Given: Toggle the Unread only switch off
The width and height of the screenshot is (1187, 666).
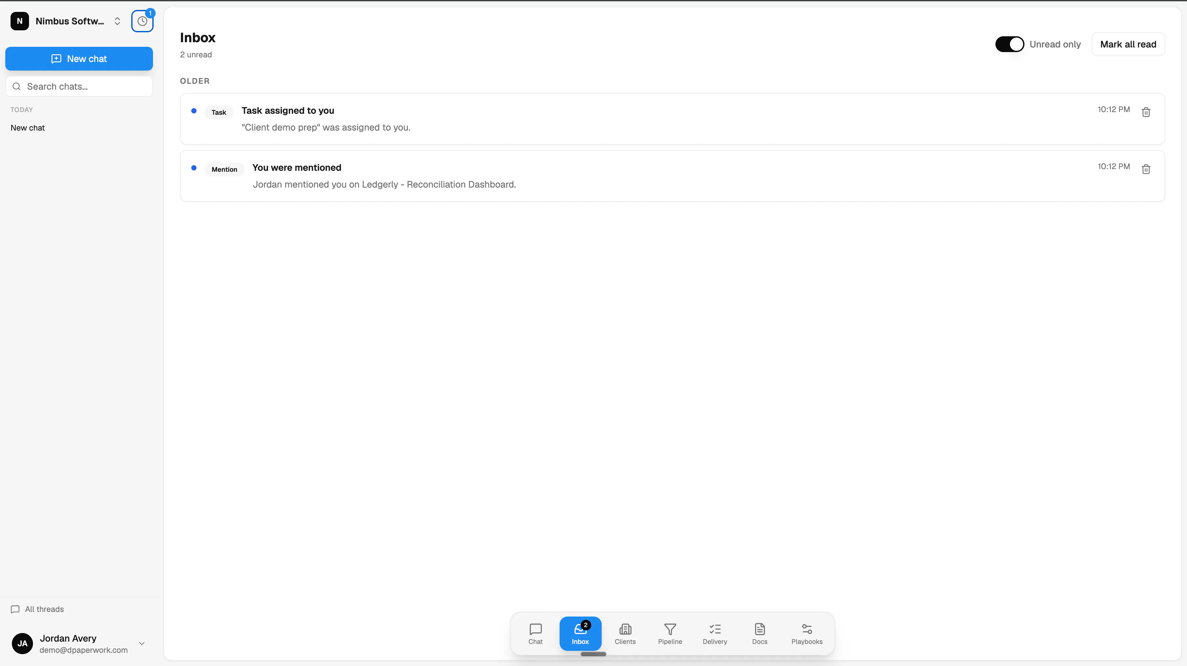Looking at the screenshot, I should pos(1009,44).
